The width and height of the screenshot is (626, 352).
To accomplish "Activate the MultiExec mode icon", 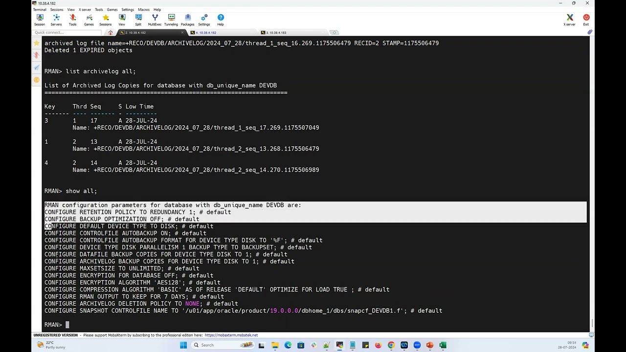I will coord(155,20).
